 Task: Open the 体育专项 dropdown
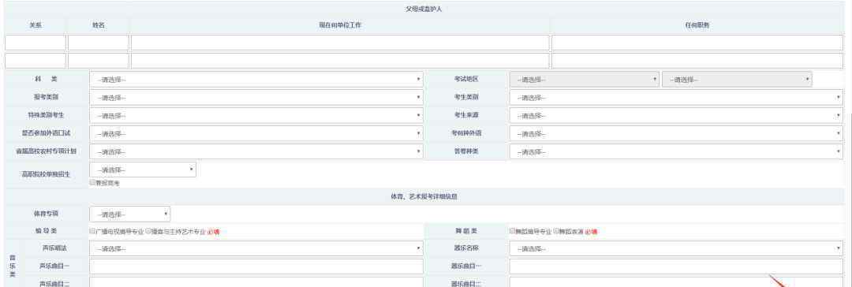130,214
